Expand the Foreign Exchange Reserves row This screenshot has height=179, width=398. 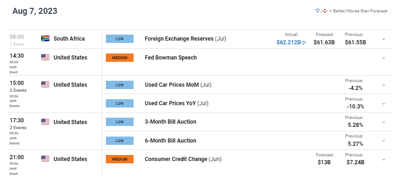click(384, 39)
